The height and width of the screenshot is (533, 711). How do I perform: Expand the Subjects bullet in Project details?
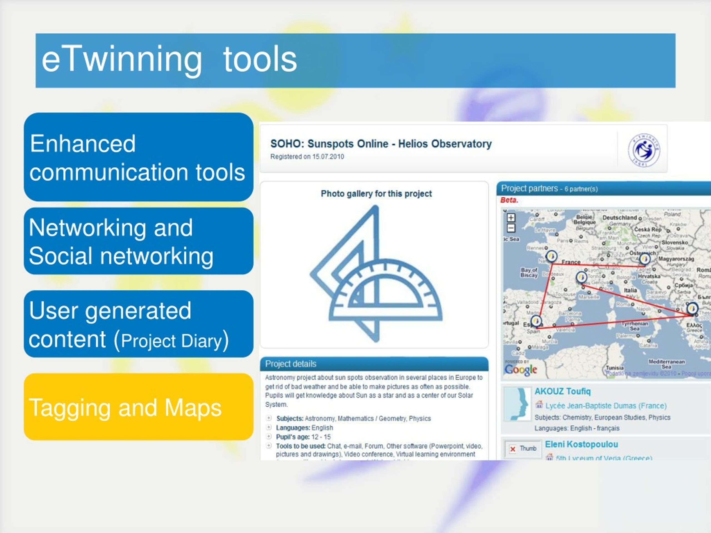tap(269, 418)
